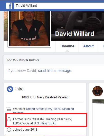
Task: Switch to the About tab
Action: [88, 46]
